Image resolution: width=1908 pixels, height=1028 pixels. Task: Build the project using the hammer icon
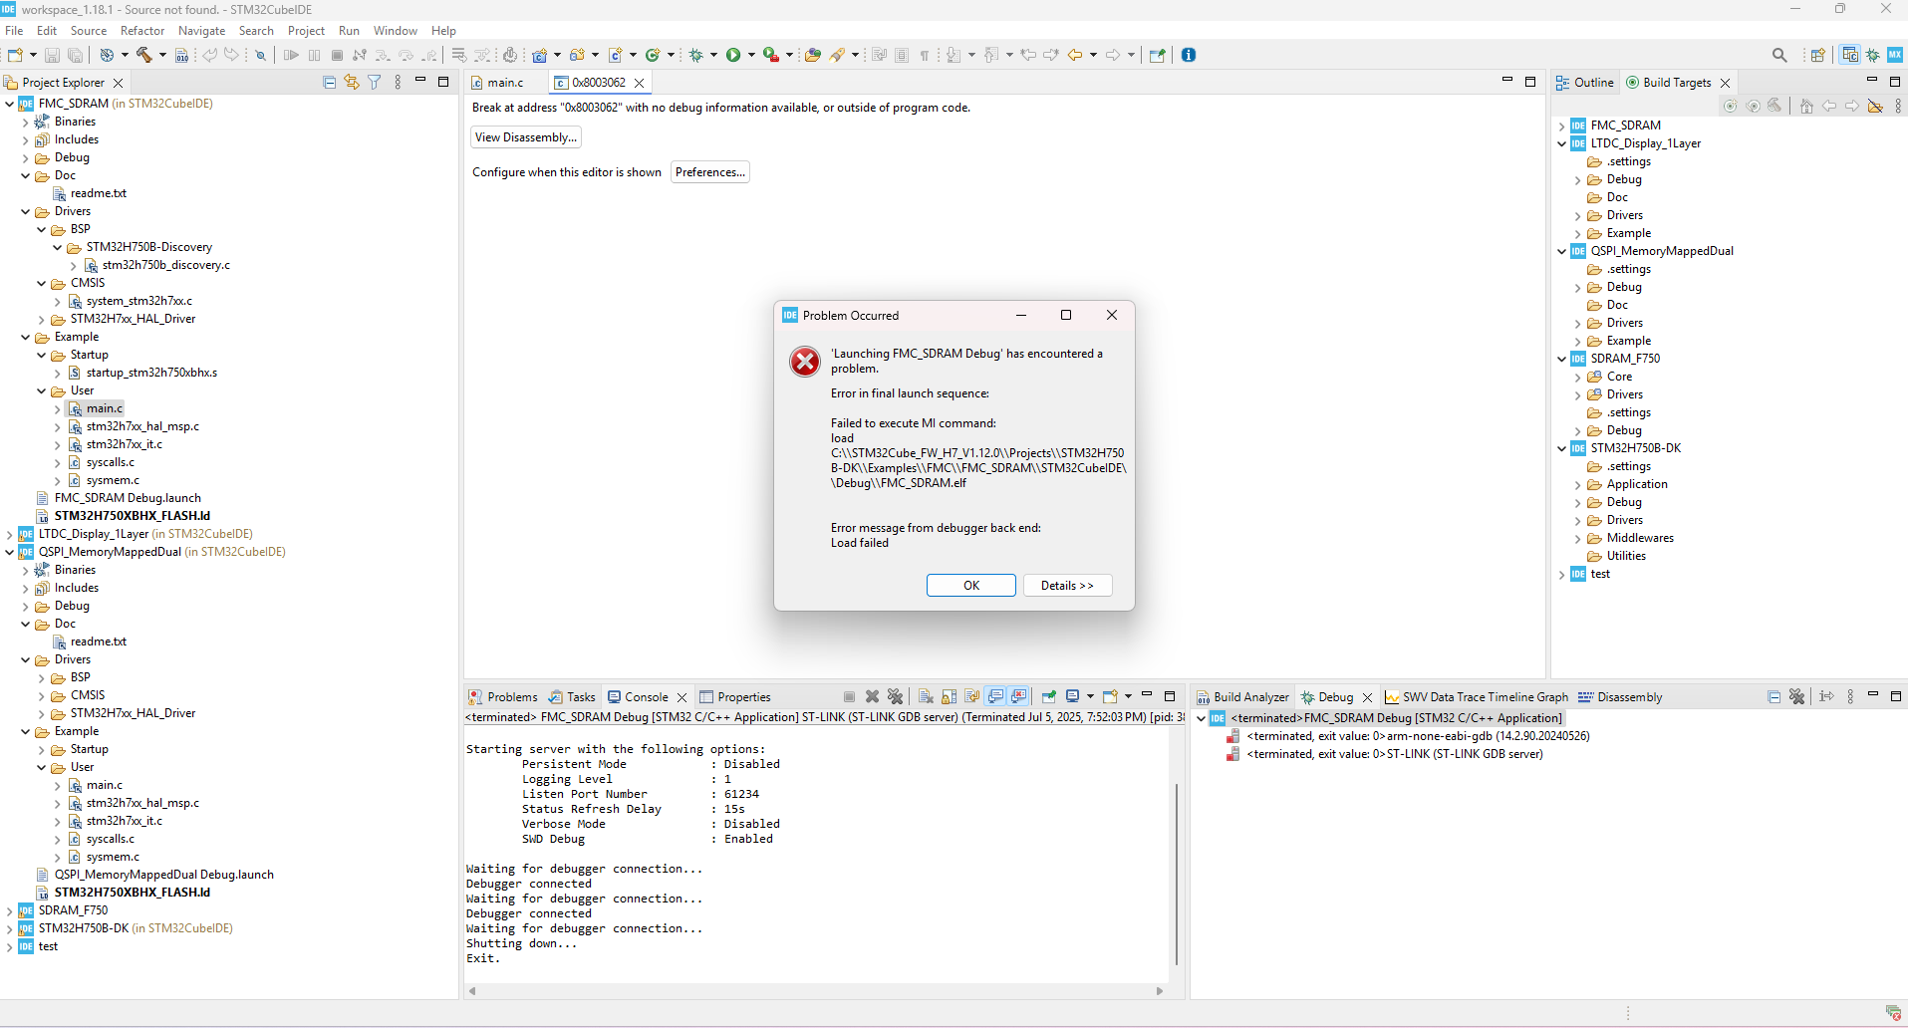click(x=144, y=55)
